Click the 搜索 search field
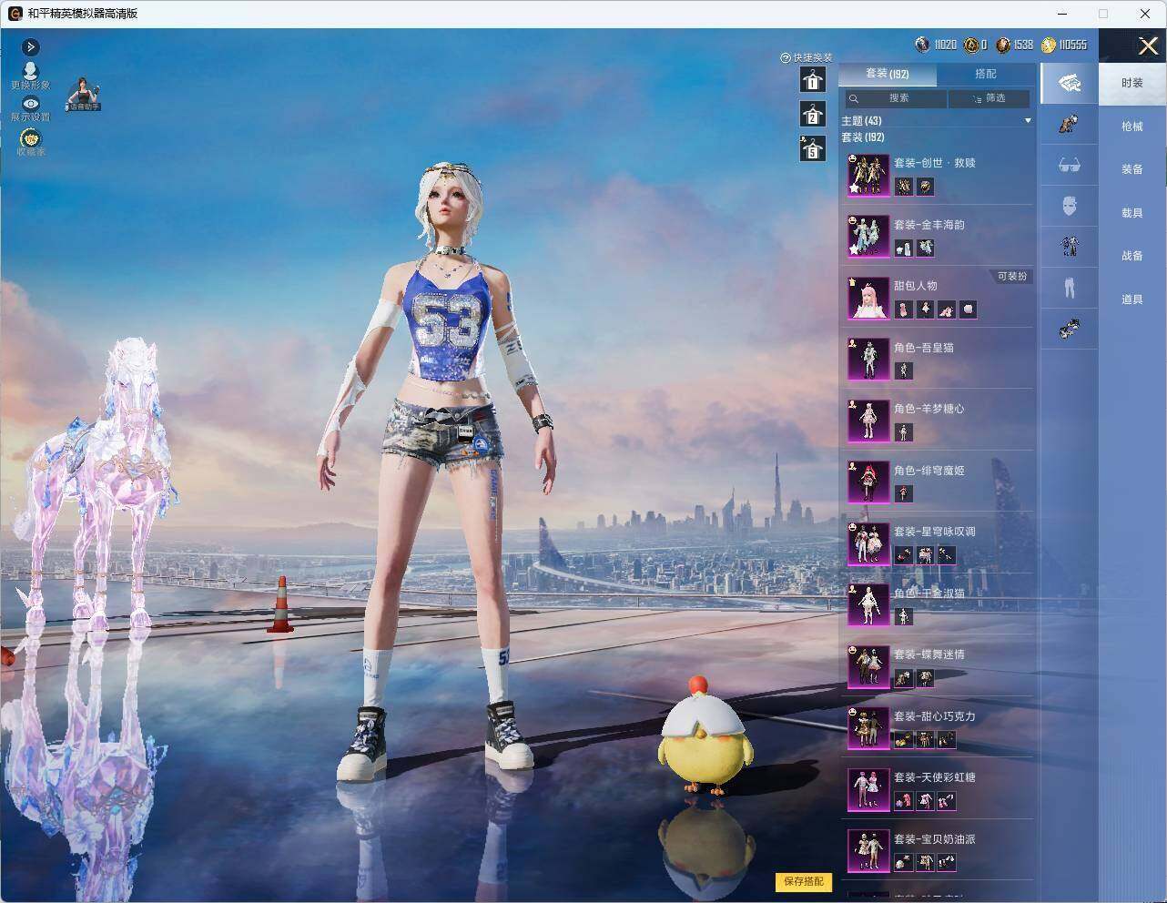Viewport: 1167px width, 903px height. tap(895, 98)
